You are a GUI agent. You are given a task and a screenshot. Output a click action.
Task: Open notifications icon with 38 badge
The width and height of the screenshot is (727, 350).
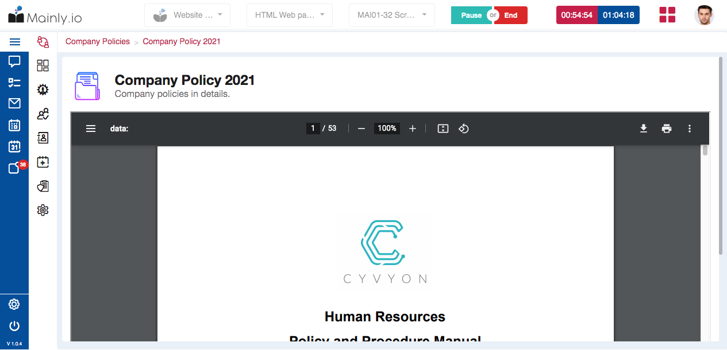16,167
